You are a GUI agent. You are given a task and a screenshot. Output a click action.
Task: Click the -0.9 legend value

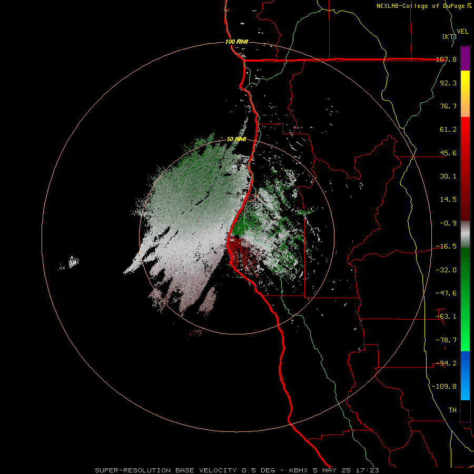(x=448, y=223)
